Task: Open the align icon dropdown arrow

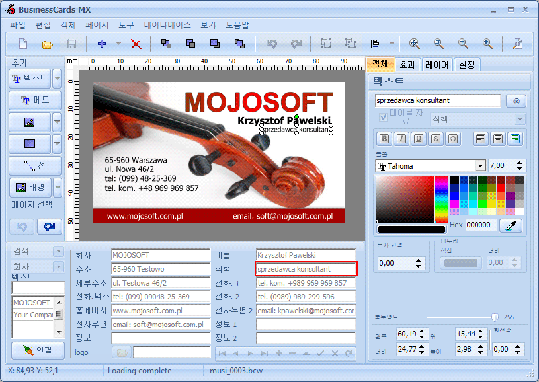Action: pyautogui.click(x=392, y=43)
